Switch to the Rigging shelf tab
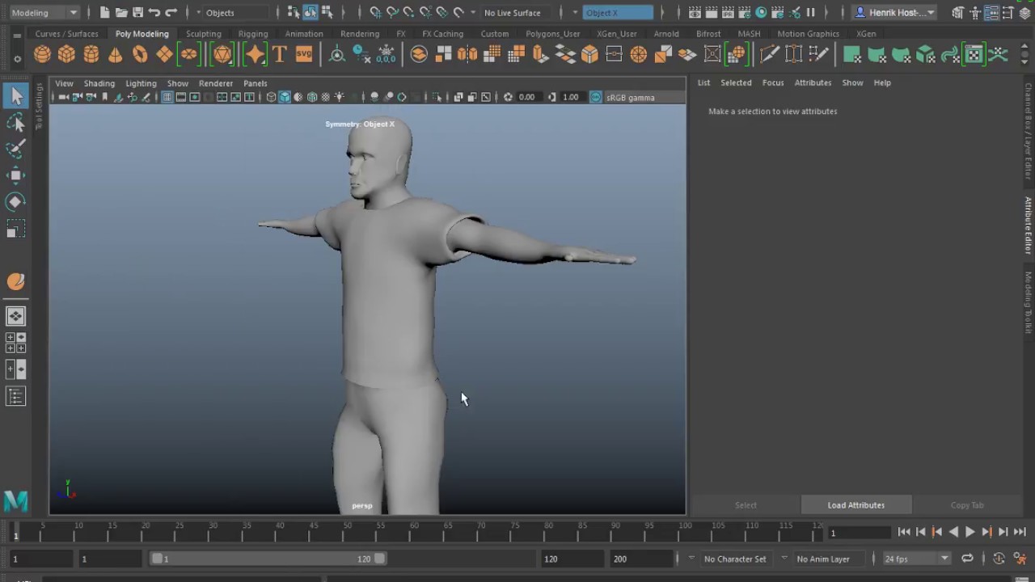The image size is (1035, 582). 253,34
